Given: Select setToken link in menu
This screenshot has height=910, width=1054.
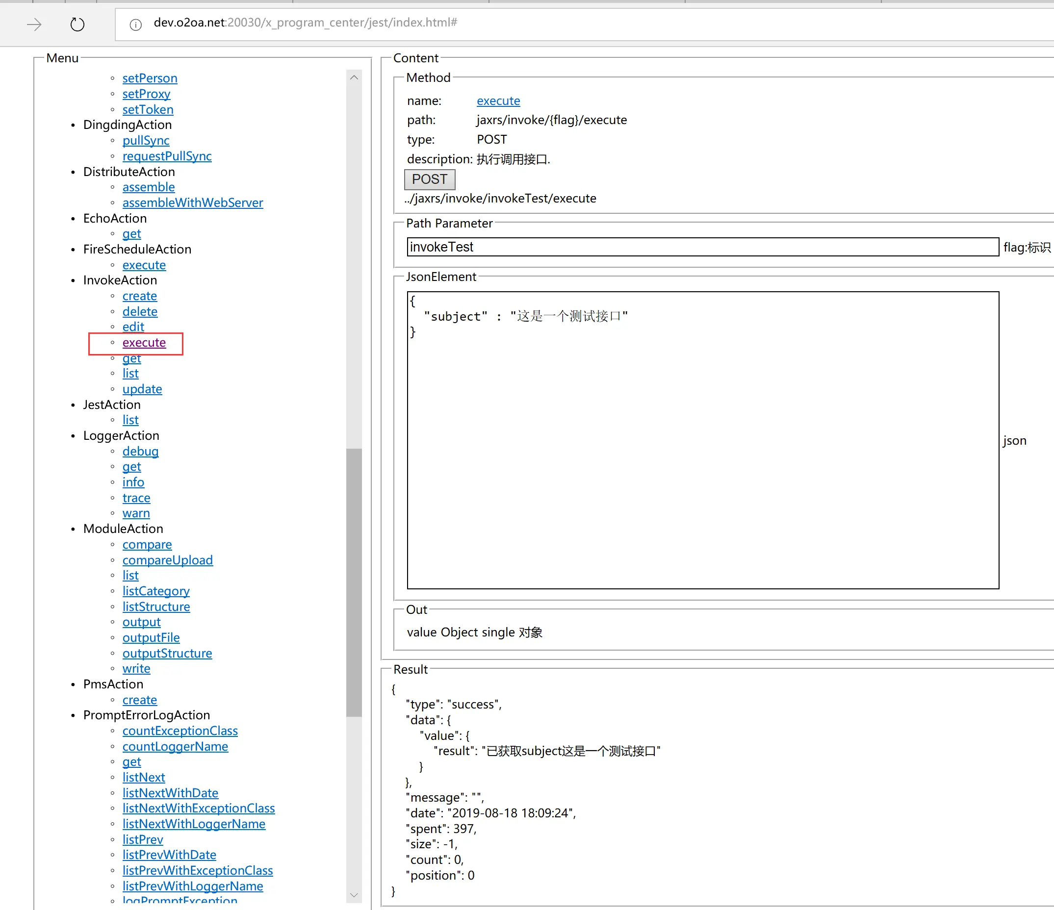Looking at the screenshot, I should [x=148, y=110].
